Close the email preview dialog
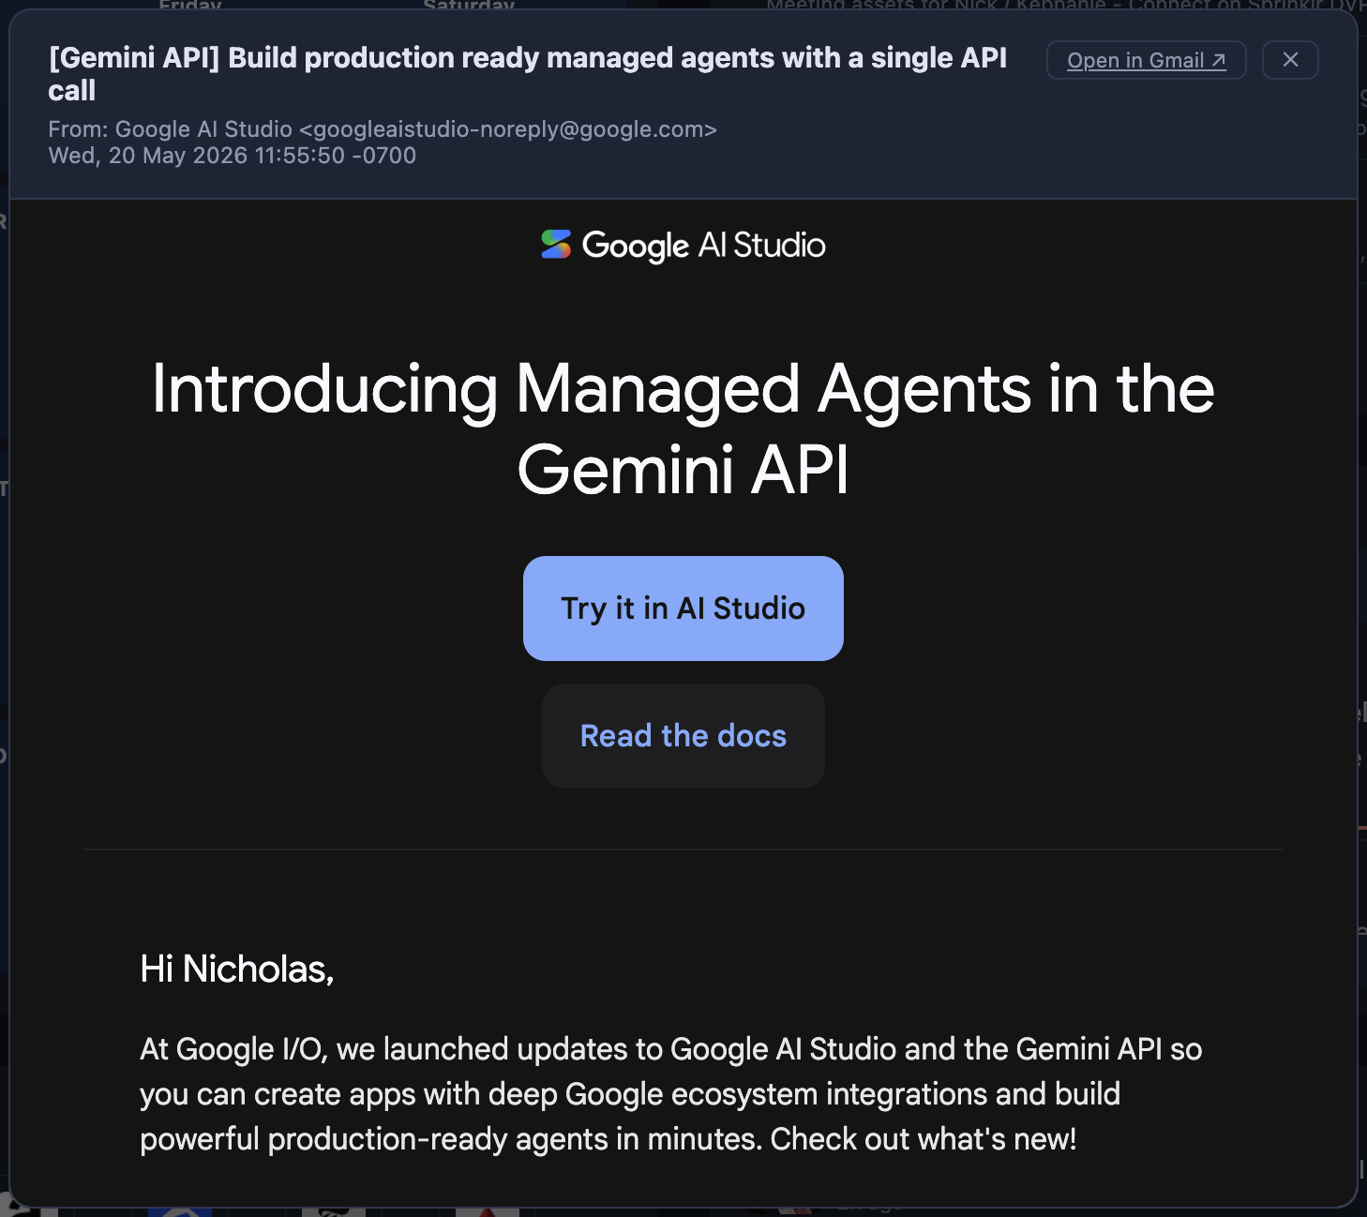1367x1217 pixels. coord(1290,60)
